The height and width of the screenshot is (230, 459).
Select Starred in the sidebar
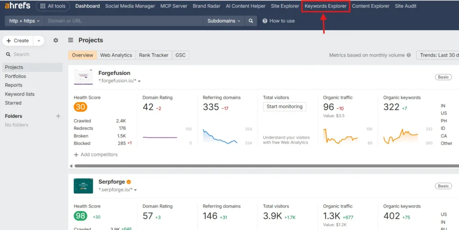tap(13, 103)
